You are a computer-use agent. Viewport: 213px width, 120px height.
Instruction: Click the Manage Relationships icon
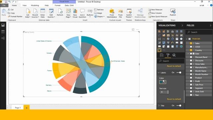140,13
